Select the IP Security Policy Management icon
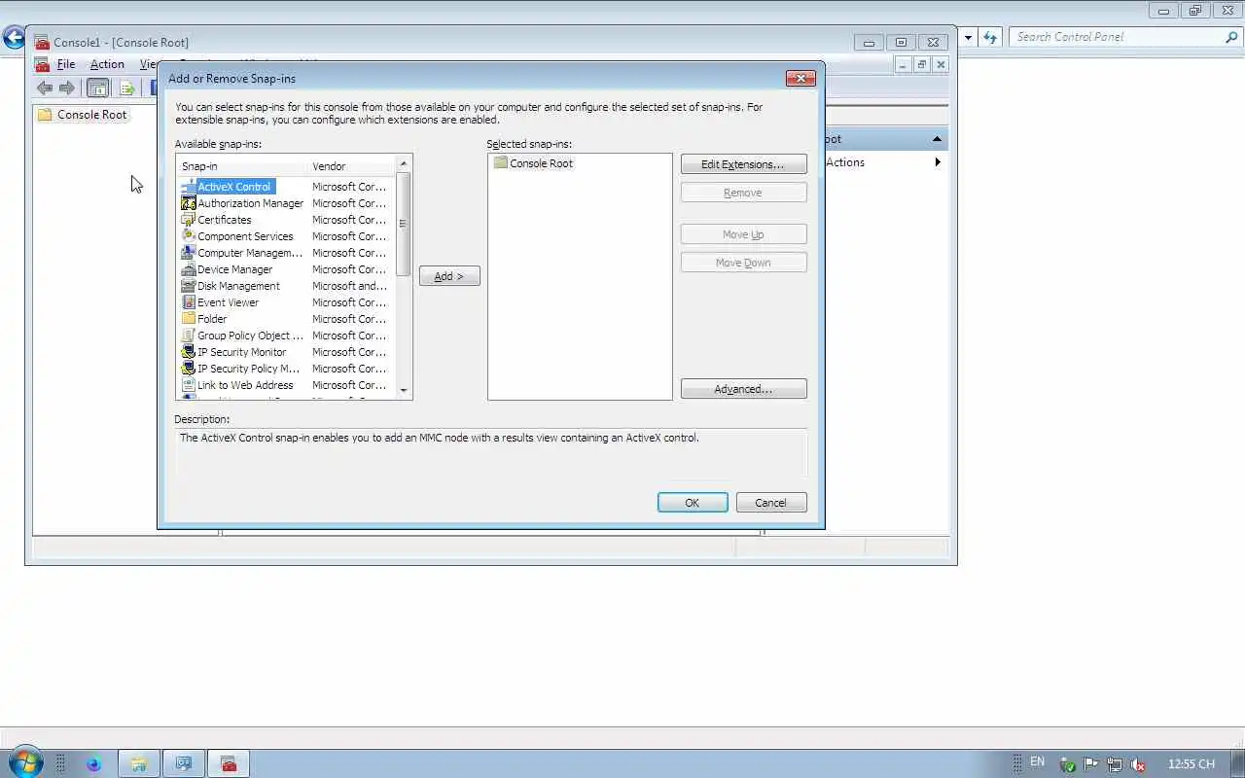 click(189, 369)
